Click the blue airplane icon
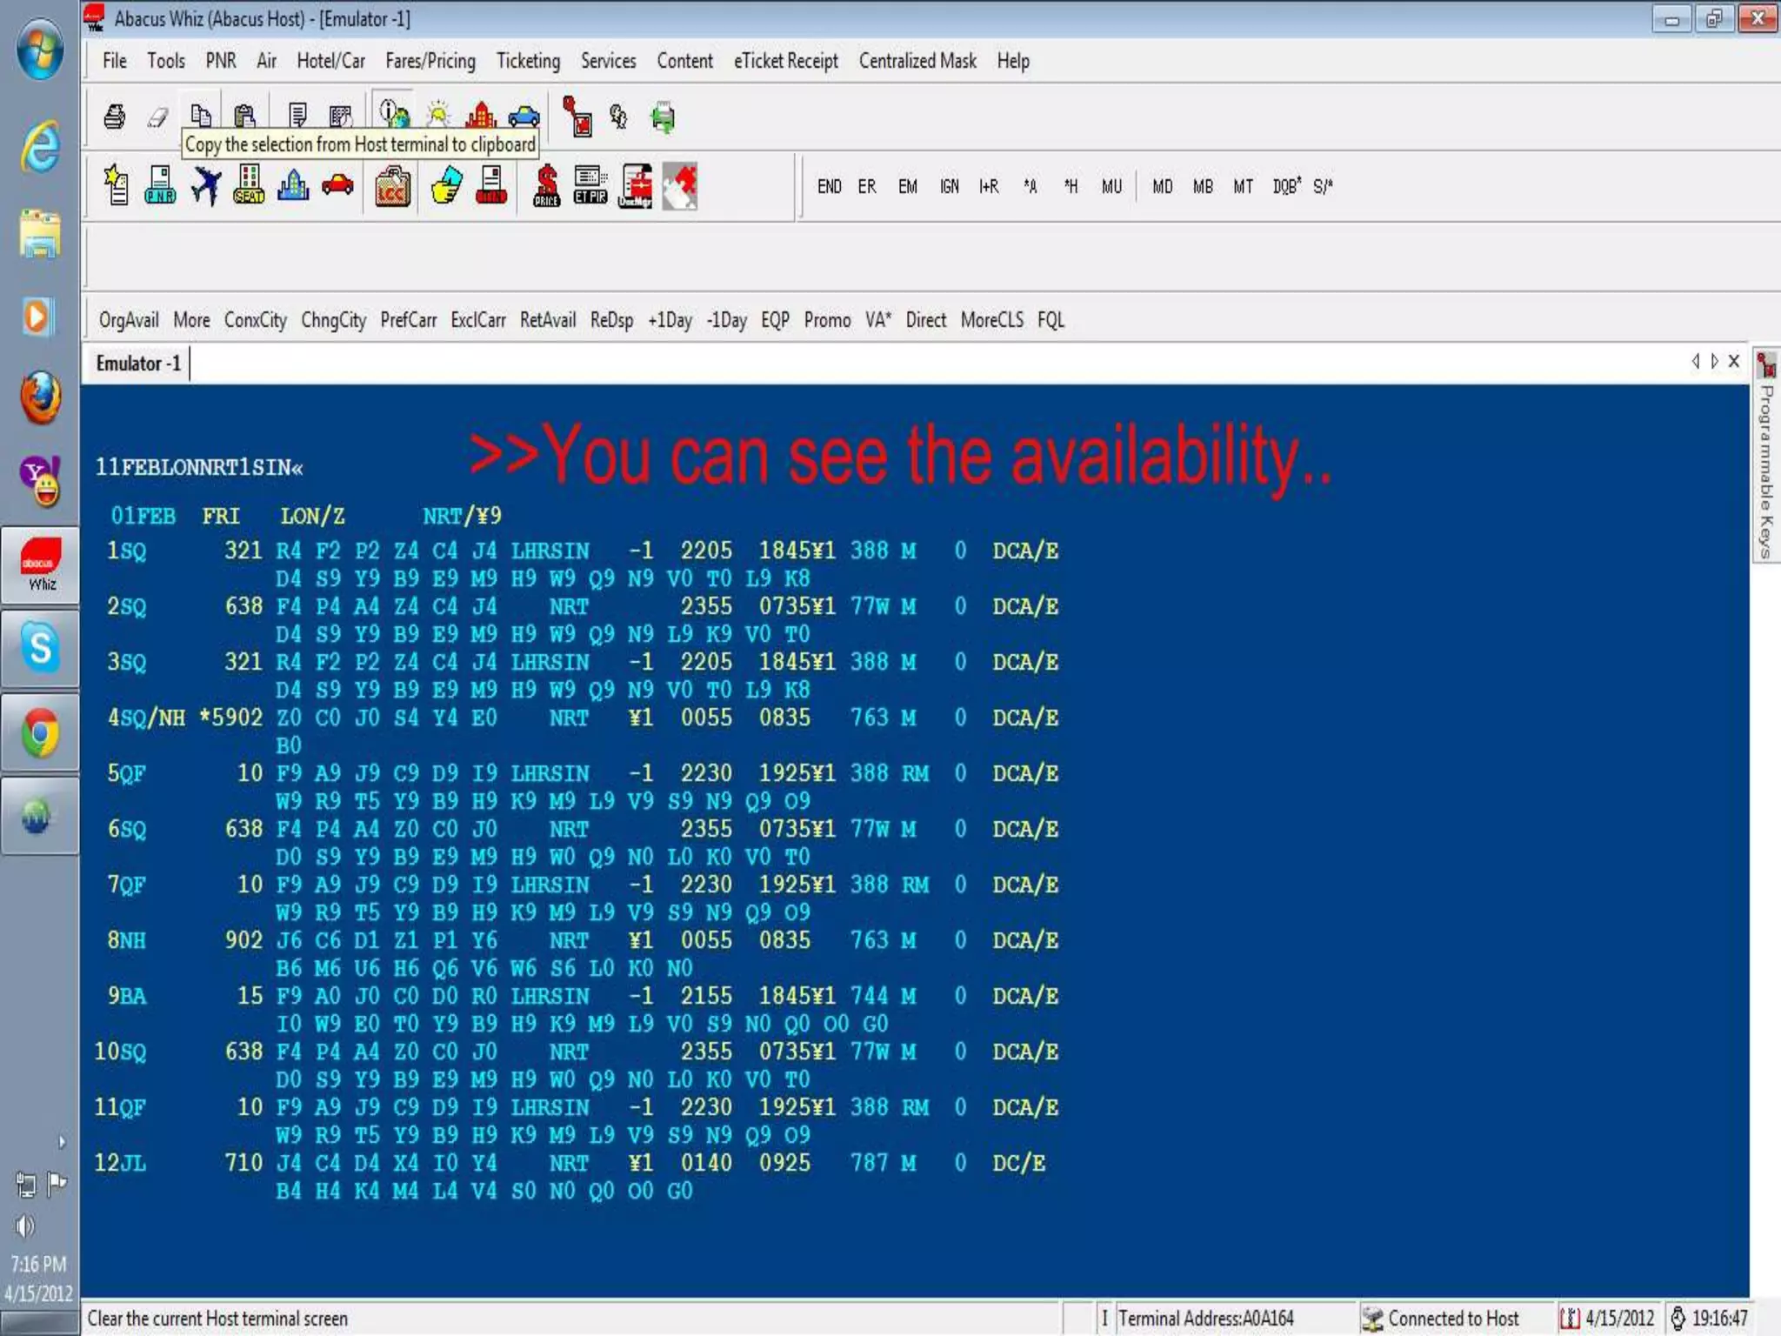 click(x=205, y=185)
